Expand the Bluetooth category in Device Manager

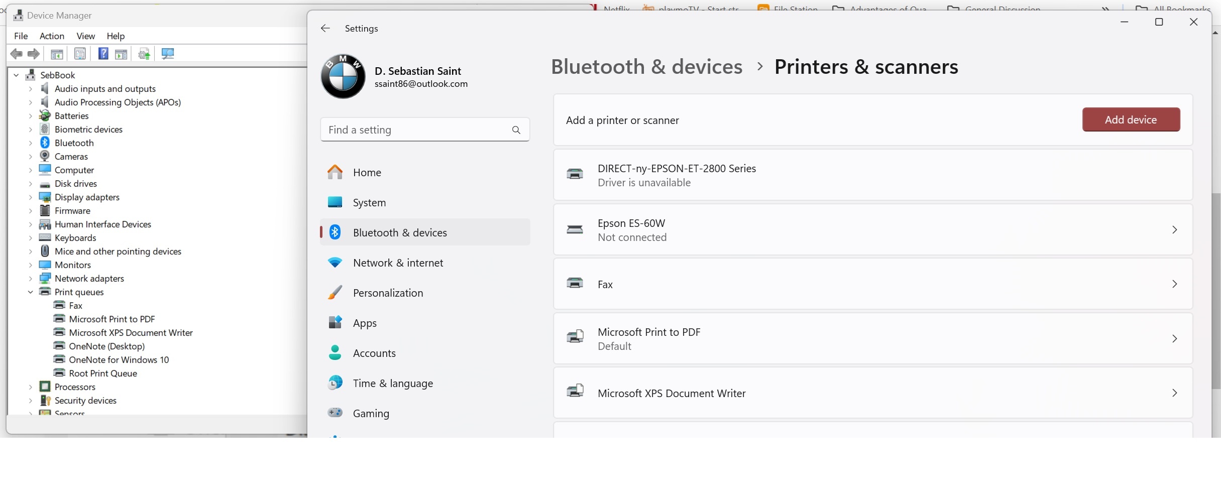point(30,143)
